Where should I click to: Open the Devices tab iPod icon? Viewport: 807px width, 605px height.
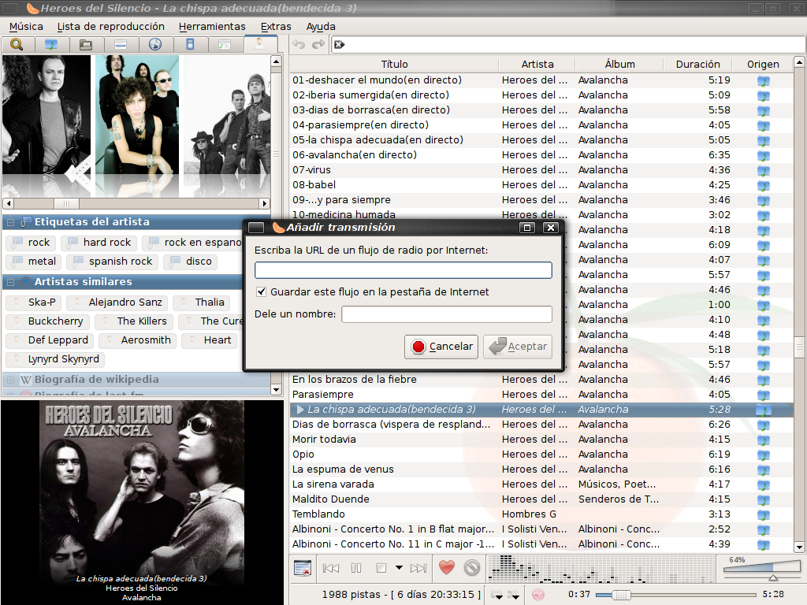coord(190,45)
